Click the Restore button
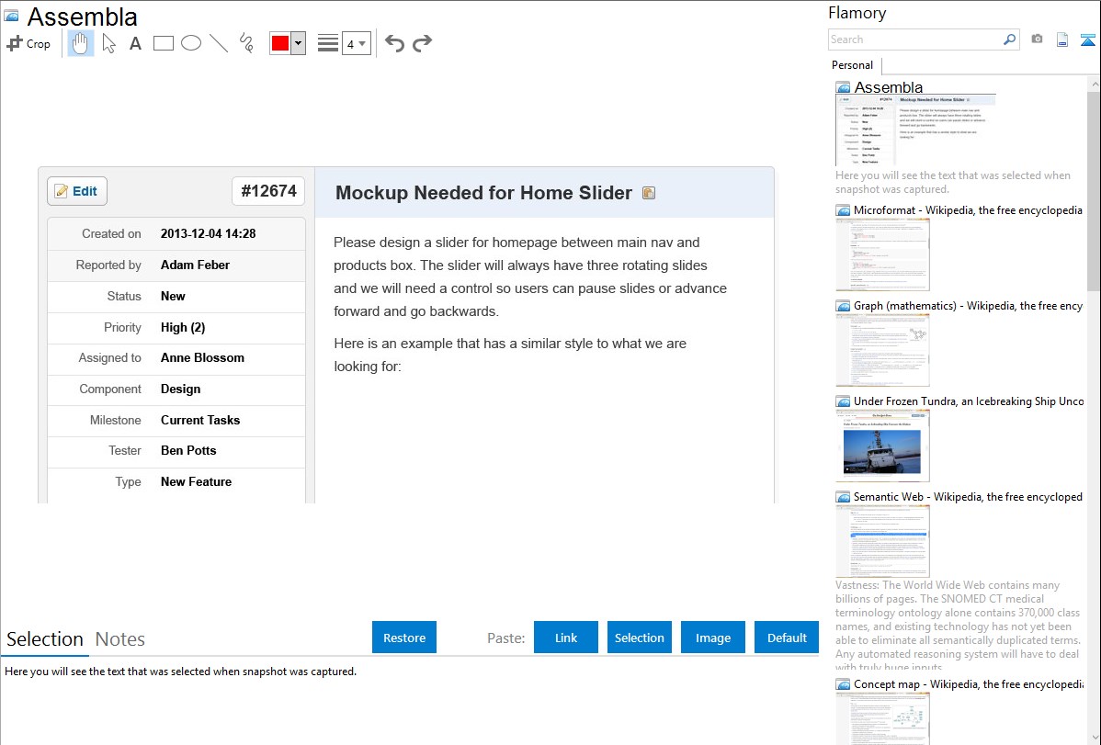Screen dimensions: 1101x745 (x=404, y=638)
